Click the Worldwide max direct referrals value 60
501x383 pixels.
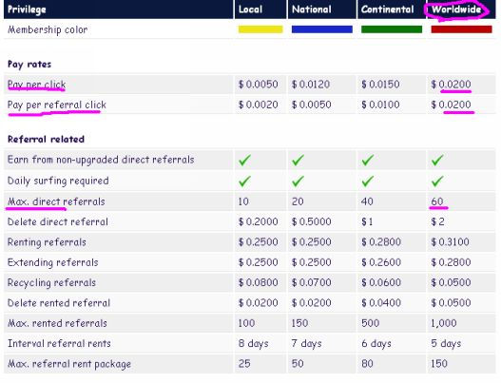437,201
